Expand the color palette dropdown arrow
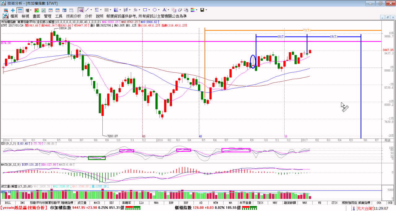The image size is (396, 211). [x=197, y=10]
